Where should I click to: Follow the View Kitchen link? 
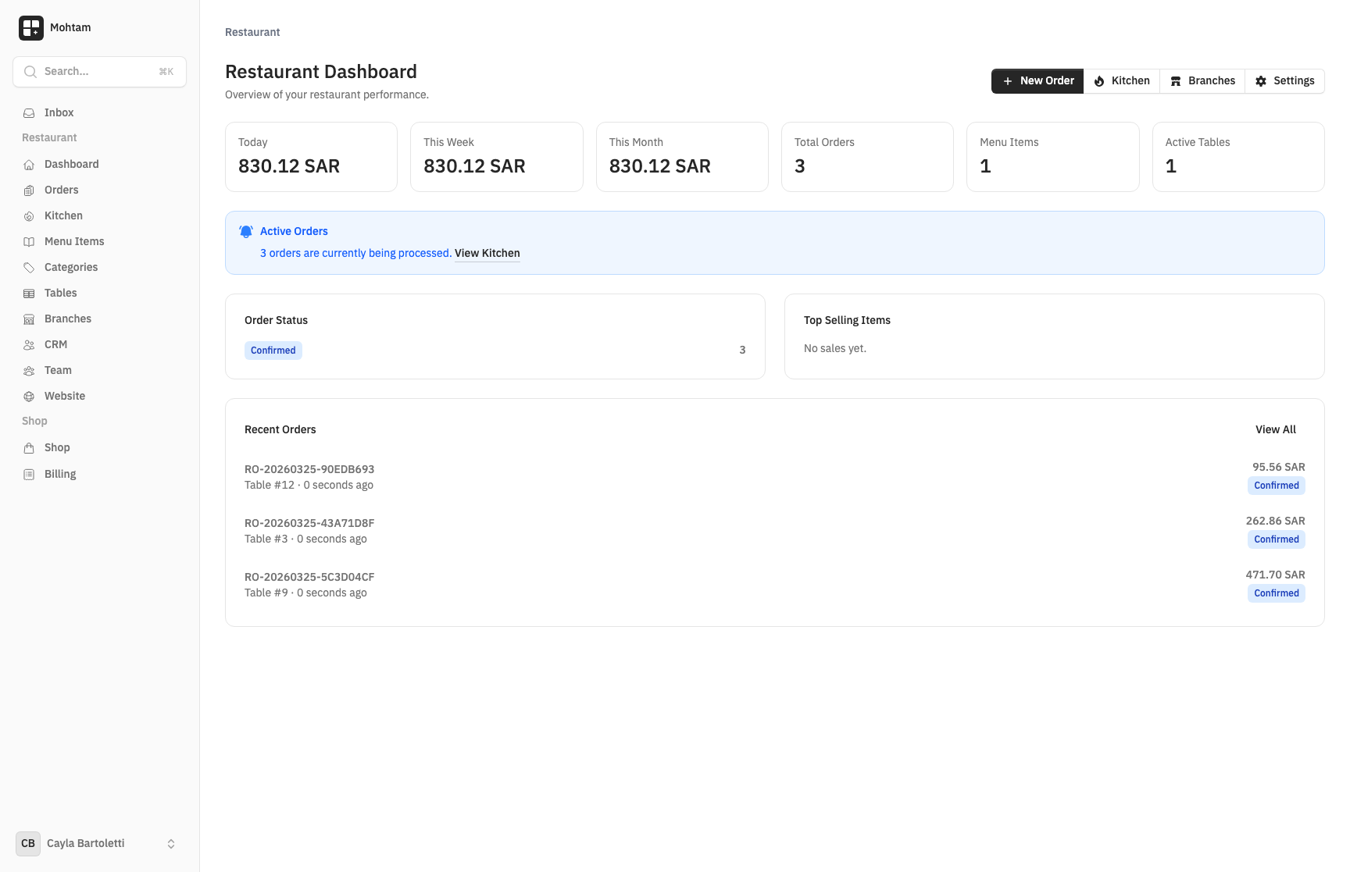487,253
